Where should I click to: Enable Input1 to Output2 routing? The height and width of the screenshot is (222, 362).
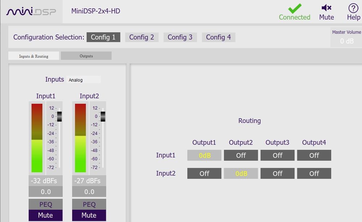point(241,155)
